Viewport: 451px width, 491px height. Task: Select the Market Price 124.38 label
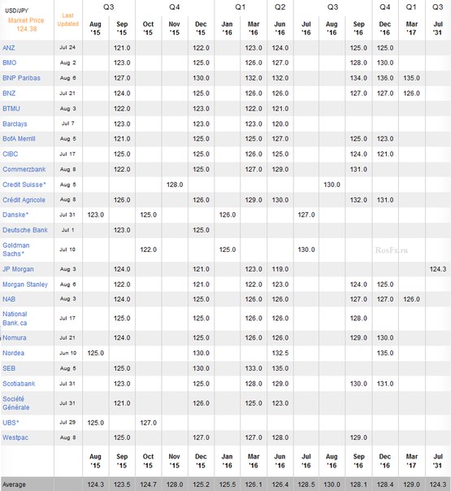[26, 24]
